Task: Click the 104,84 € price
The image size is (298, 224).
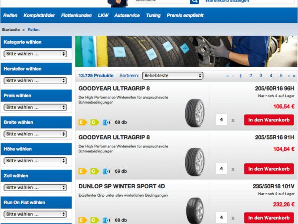Action: 284,149
